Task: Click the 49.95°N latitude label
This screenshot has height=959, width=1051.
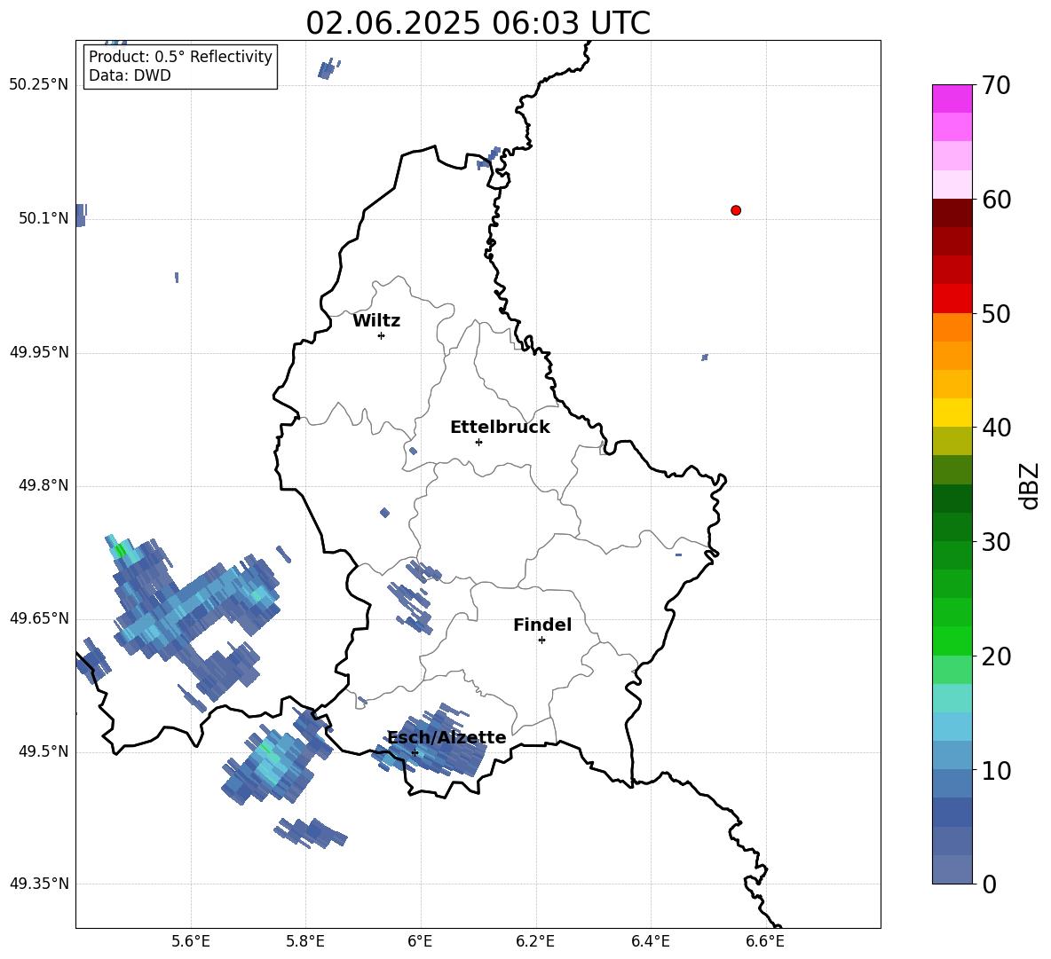Action: pyautogui.click(x=39, y=352)
